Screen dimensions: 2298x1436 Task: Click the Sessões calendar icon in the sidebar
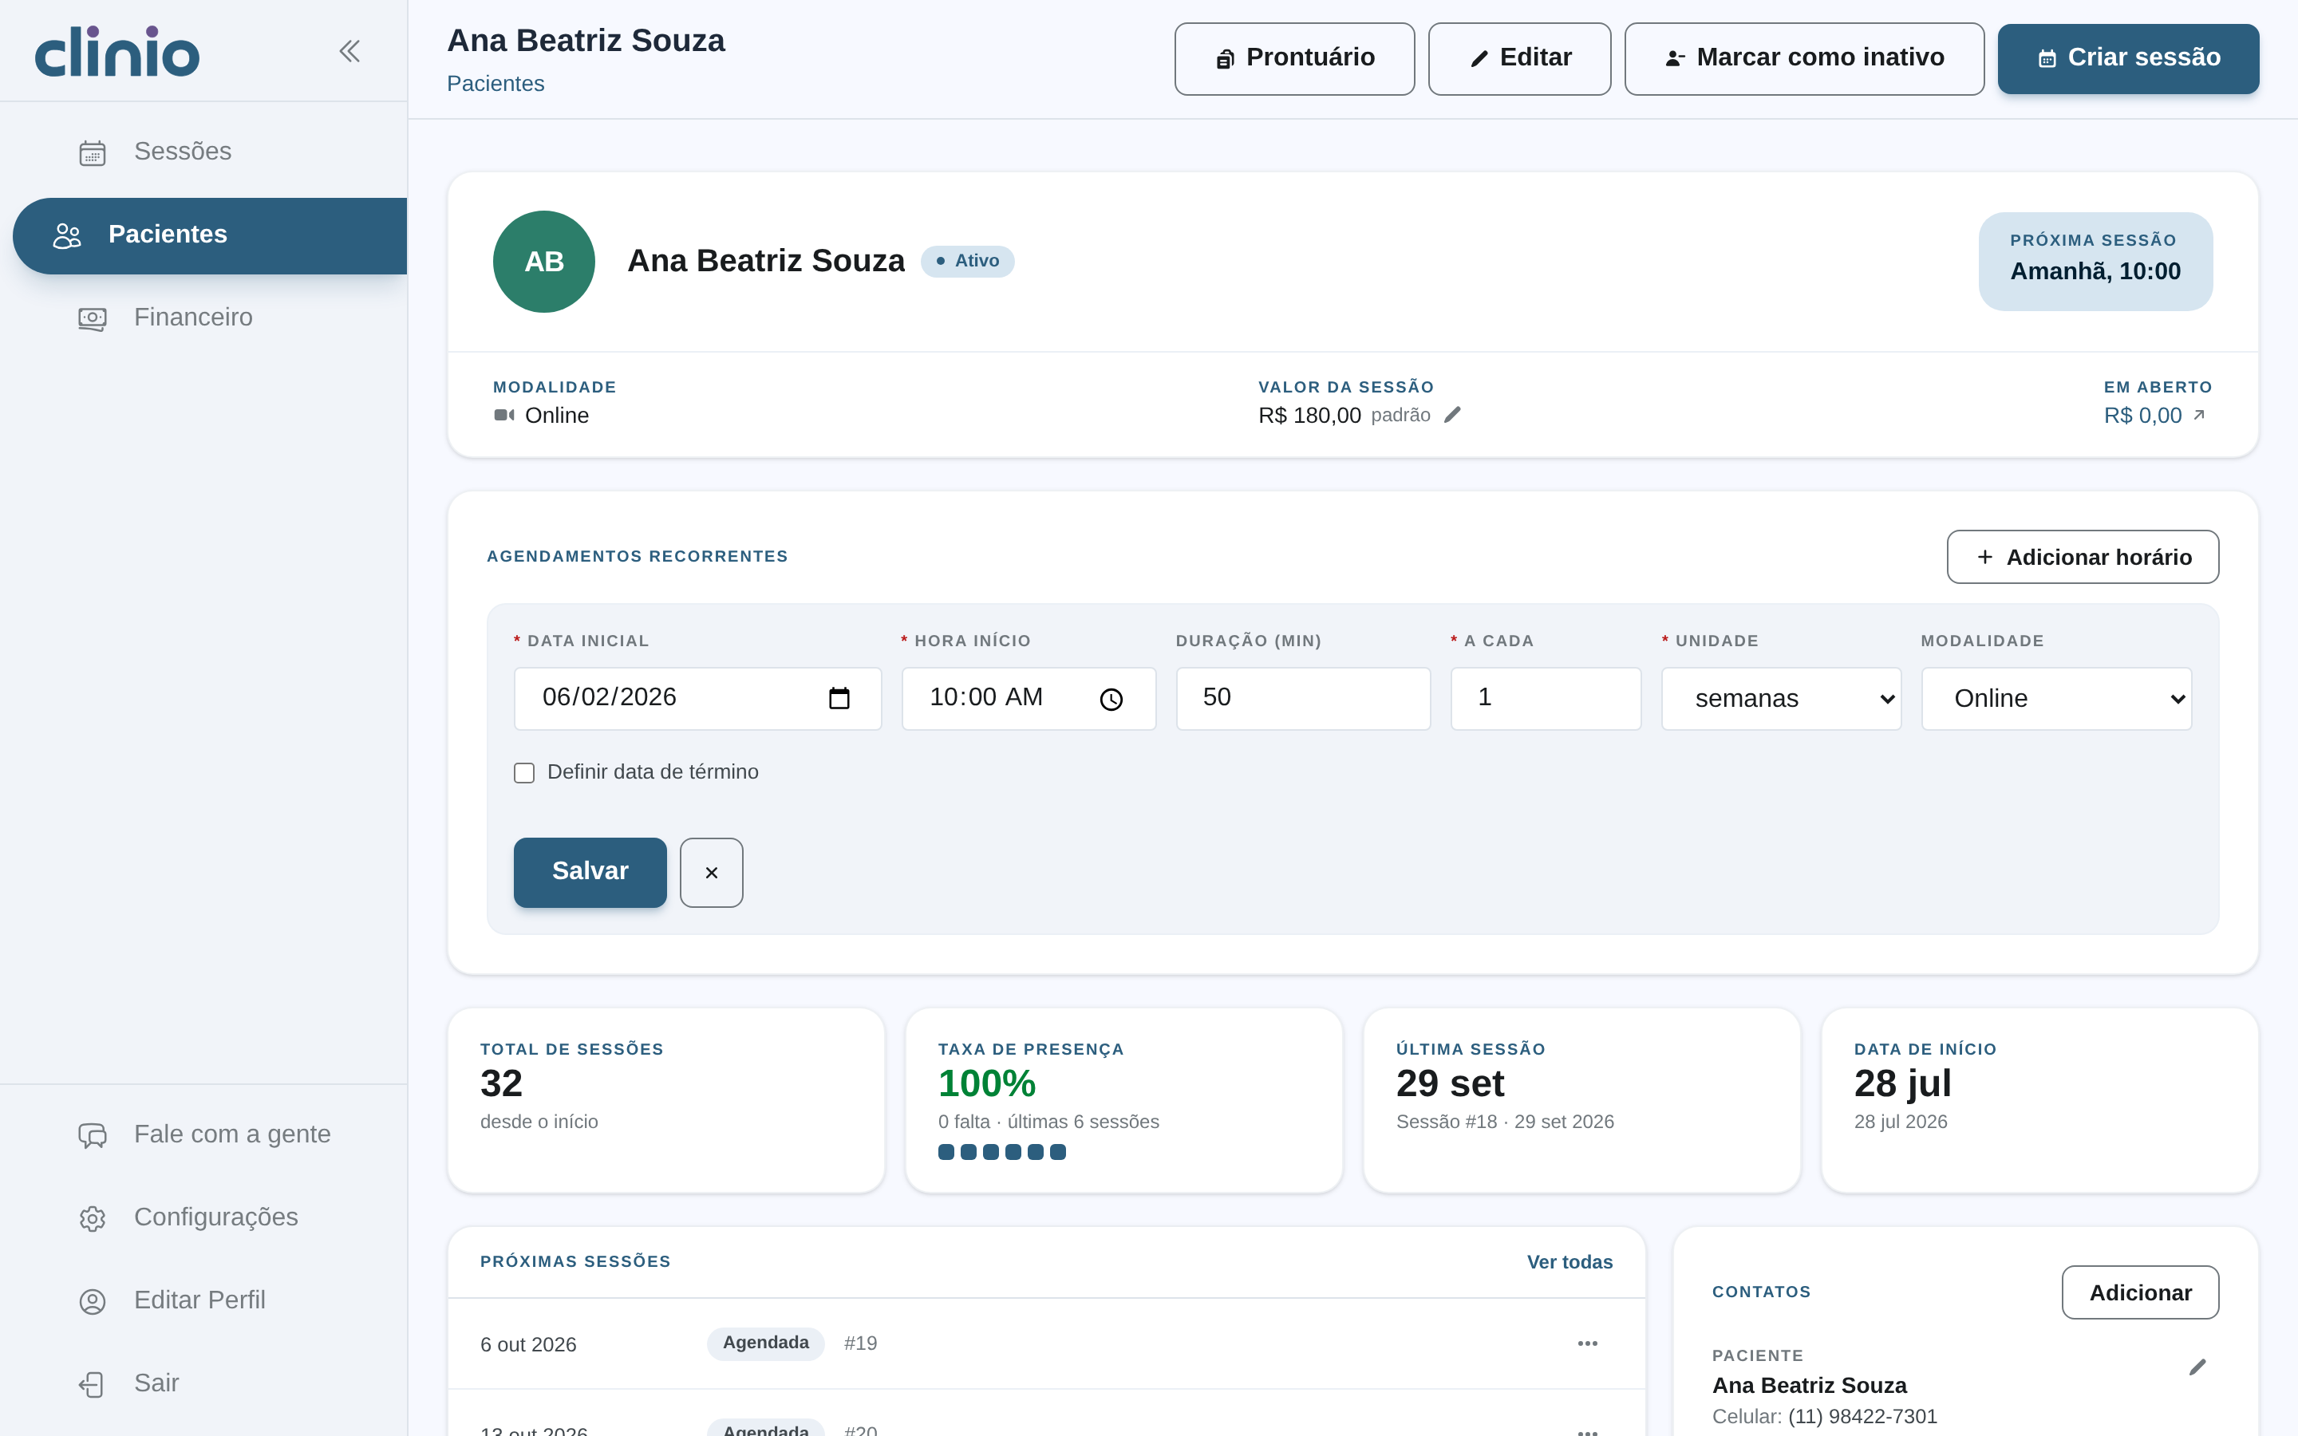(92, 152)
